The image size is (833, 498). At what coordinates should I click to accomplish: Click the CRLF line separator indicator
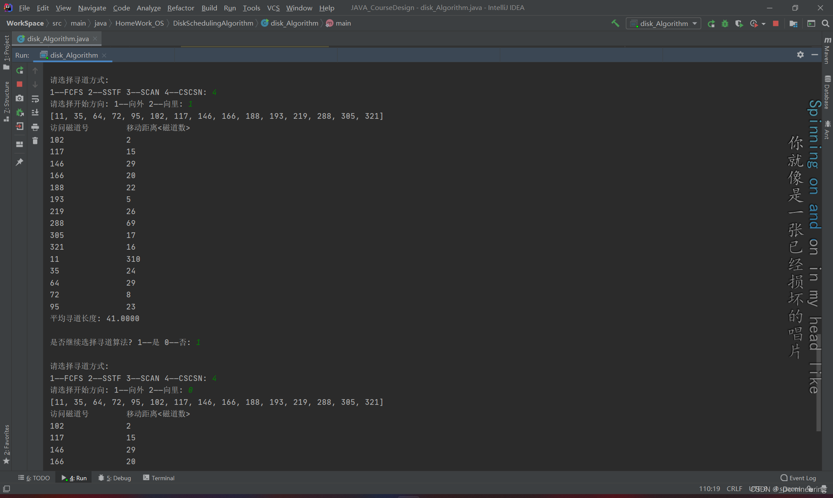734,488
